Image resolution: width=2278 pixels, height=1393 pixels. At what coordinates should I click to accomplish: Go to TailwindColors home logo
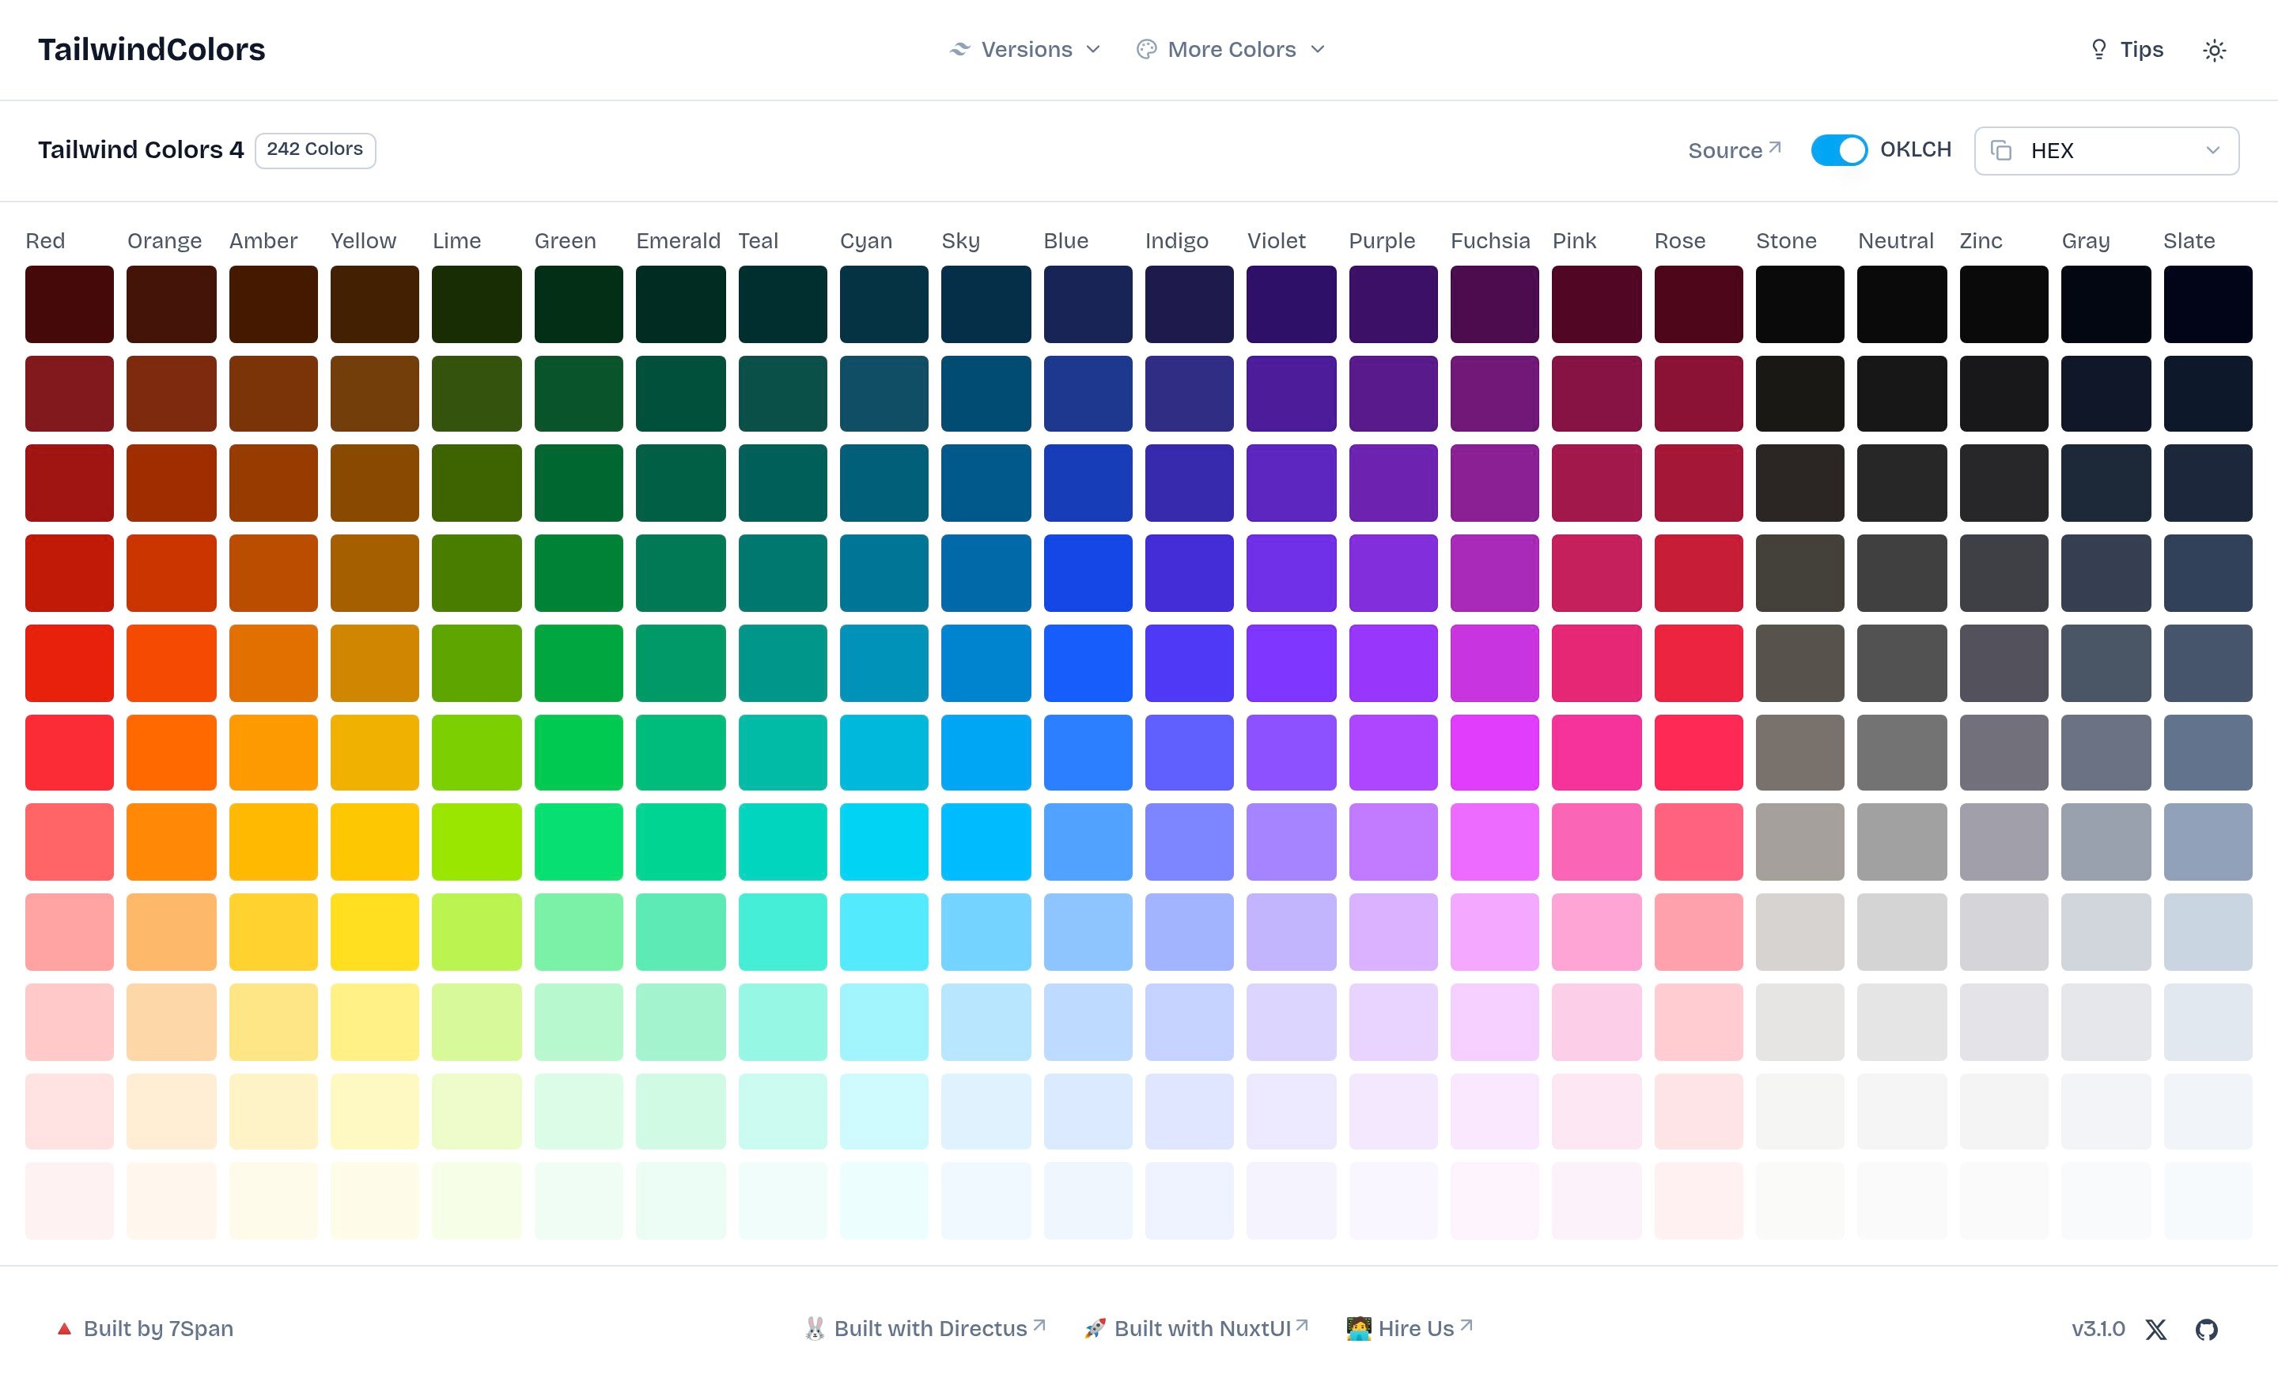152,50
